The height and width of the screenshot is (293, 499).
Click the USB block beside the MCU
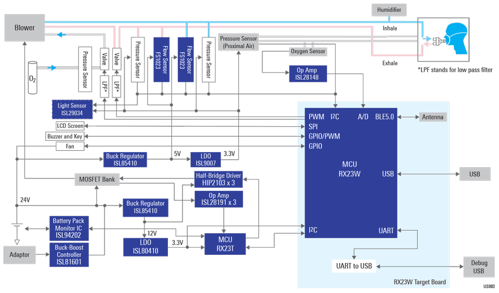[x=474, y=174]
